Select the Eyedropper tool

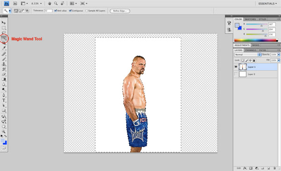pyautogui.click(x=4, y=48)
